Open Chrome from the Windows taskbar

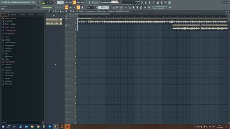[38, 126]
